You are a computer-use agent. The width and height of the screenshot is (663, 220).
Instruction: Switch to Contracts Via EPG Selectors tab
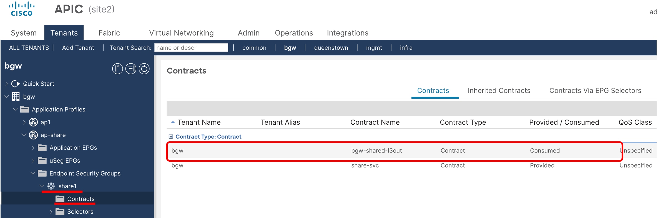coord(595,91)
